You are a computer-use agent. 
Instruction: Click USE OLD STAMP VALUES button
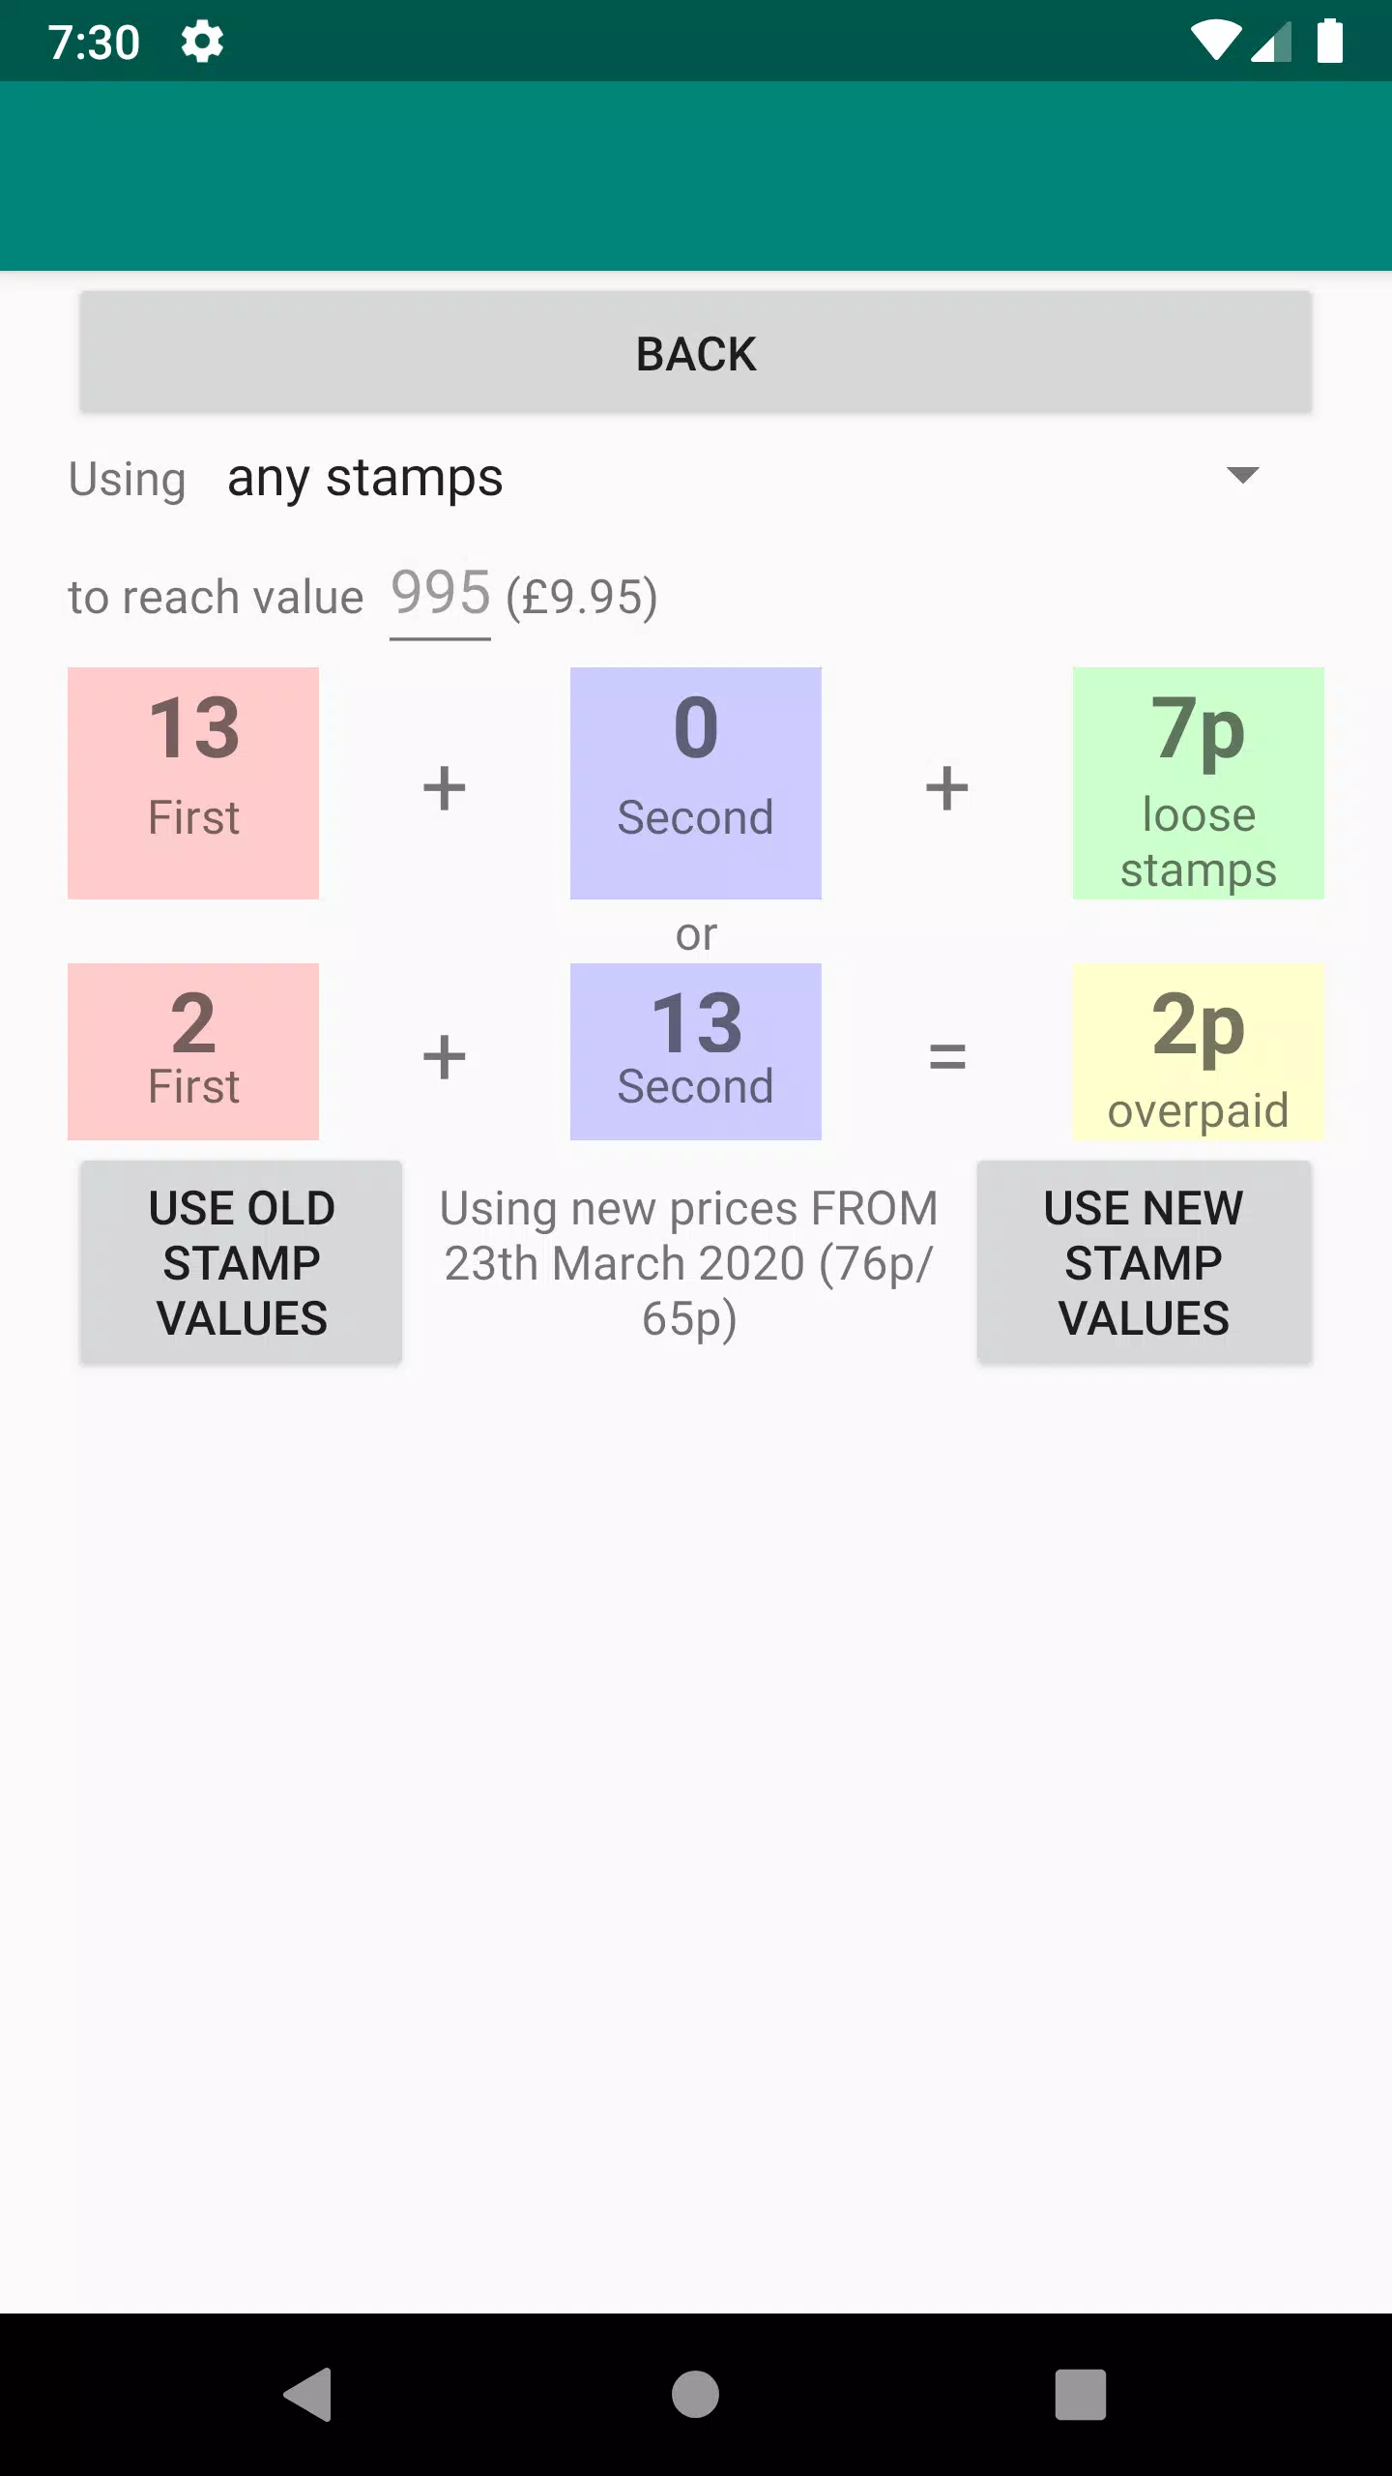[x=242, y=1263]
